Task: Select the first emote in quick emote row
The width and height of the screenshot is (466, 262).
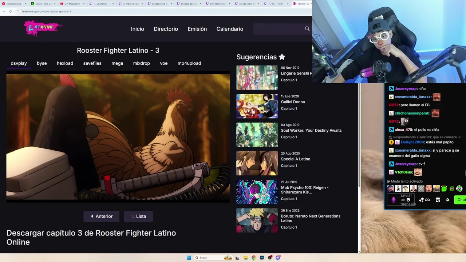Action: [x=390, y=188]
